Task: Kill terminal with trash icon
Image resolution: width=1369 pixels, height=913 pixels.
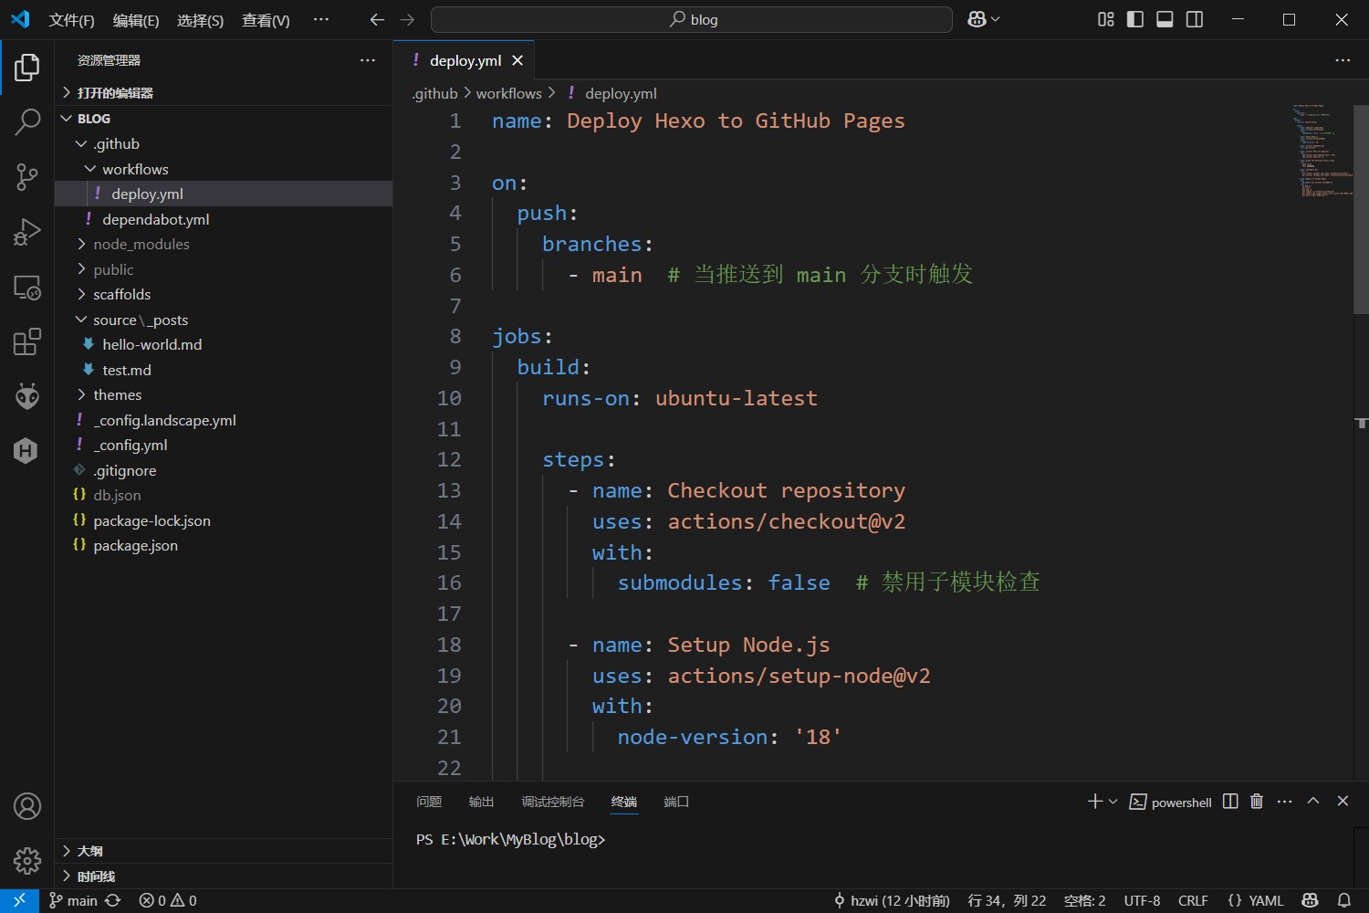Action: pos(1257,801)
